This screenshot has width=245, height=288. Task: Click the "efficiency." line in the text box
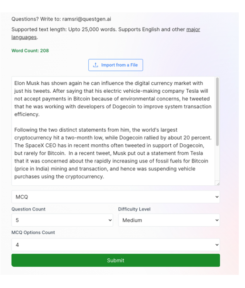[x=27, y=115]
